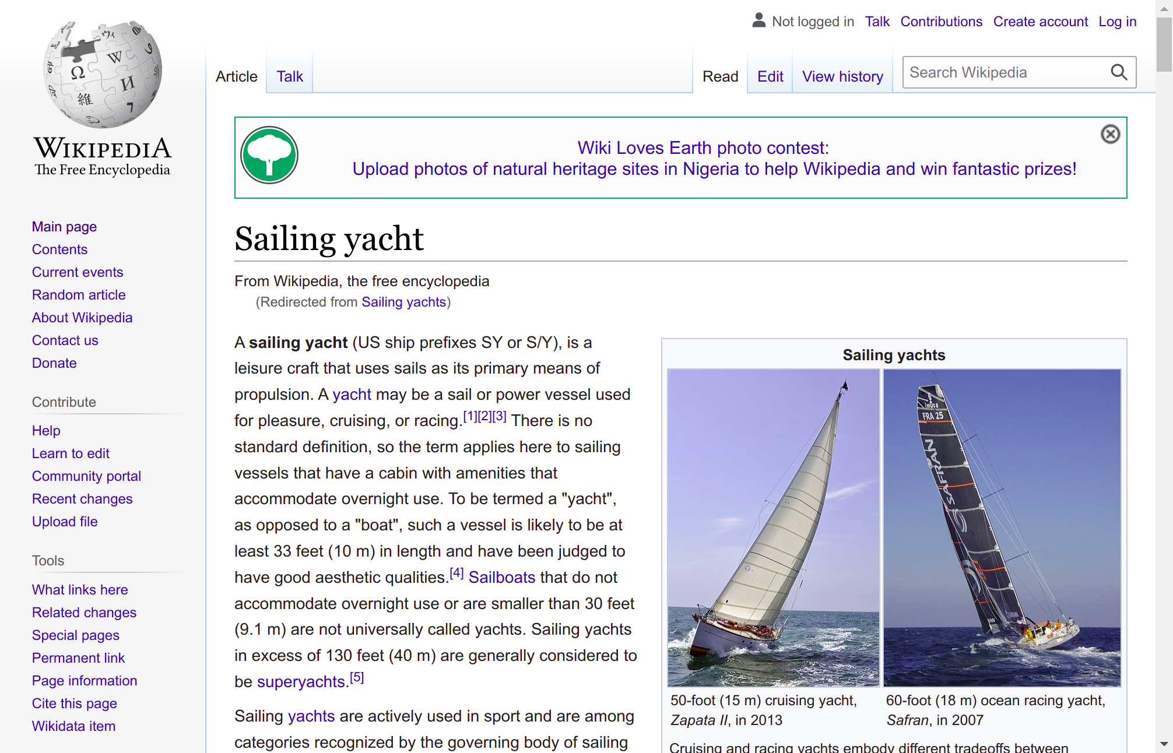Click the View history icon
Screen dimensions: 1173x753
(842, 77)
